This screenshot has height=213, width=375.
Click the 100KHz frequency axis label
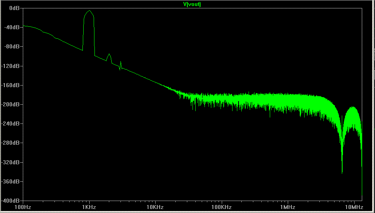[x=222, y=207]
